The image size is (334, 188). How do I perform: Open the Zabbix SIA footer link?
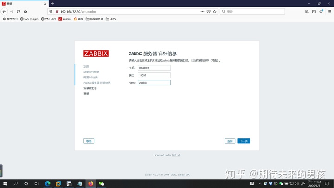click(x=183, y=175)
